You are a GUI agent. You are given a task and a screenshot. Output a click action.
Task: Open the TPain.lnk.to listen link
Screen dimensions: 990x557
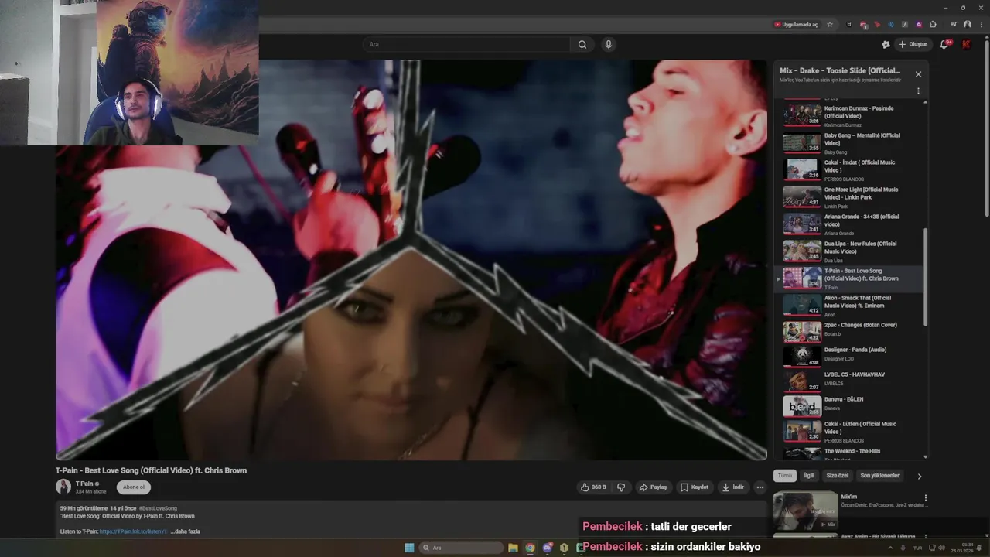click(x=133, y=531)
